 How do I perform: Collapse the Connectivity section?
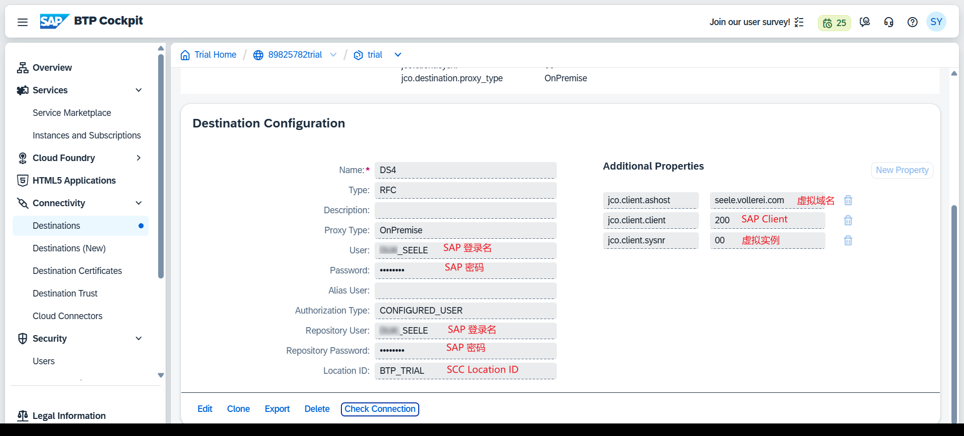point(139,203)
